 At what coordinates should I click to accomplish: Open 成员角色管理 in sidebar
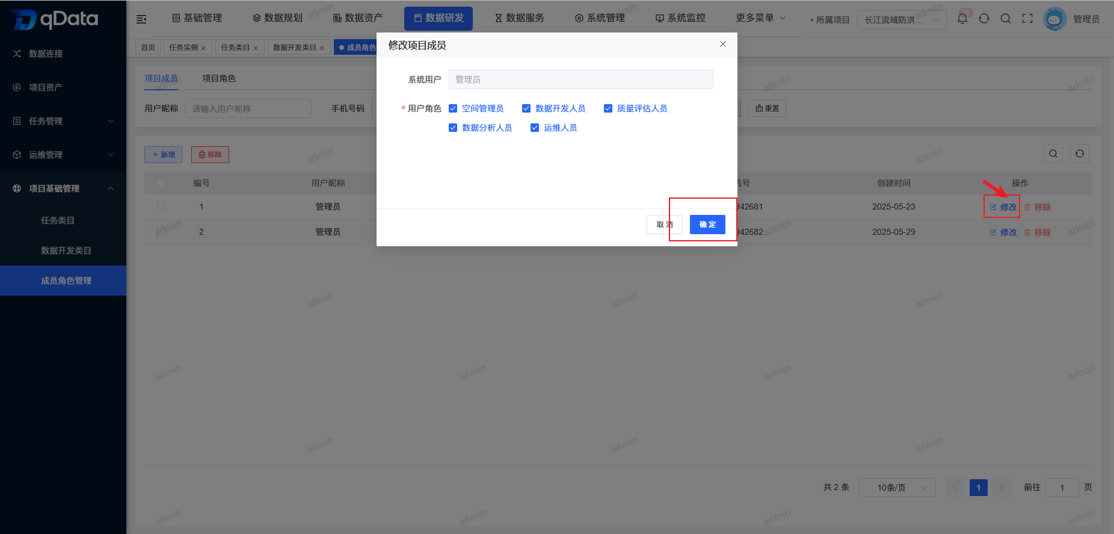click(x=63, y=281)
